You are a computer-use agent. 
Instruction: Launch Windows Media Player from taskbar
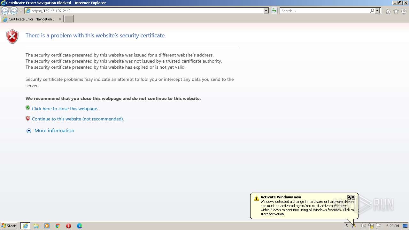pos(47,226)
